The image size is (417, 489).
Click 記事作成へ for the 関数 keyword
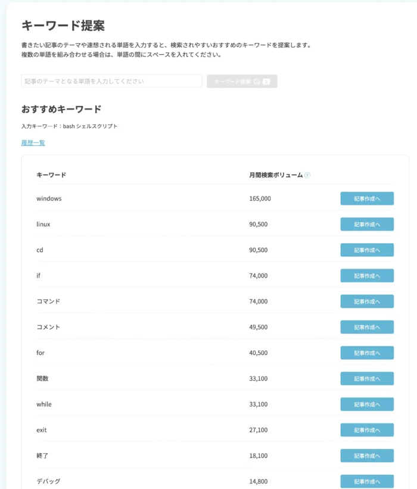tap(366, 379)
